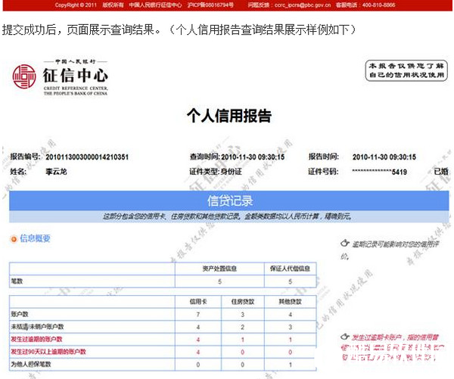Image resolution: width=454 pixels, height=379 pixels.
Task: Click the 保证人代偿信息 column header
Action: (x=291, y=268)
